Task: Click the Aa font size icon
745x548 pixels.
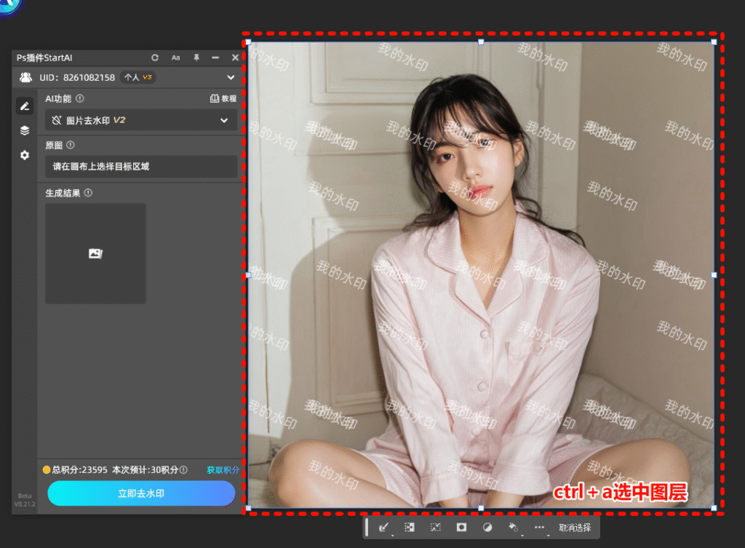Action: 176,57
